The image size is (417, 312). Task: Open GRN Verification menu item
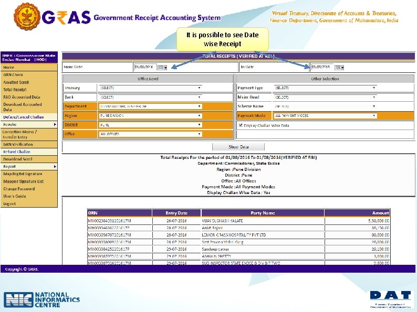29,144
